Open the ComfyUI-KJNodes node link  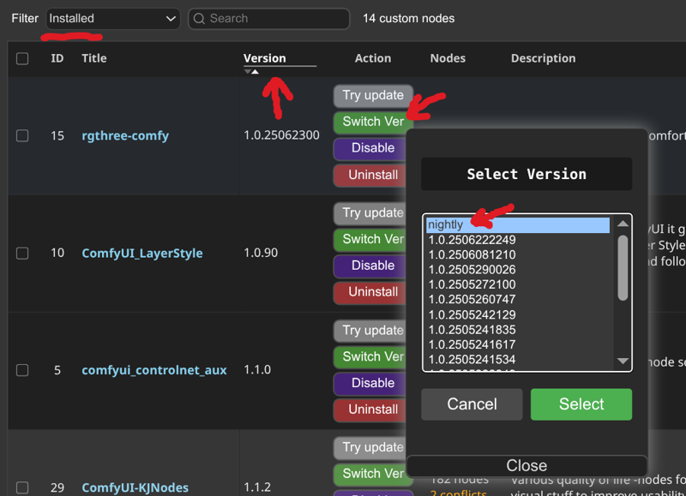point(135,487)
